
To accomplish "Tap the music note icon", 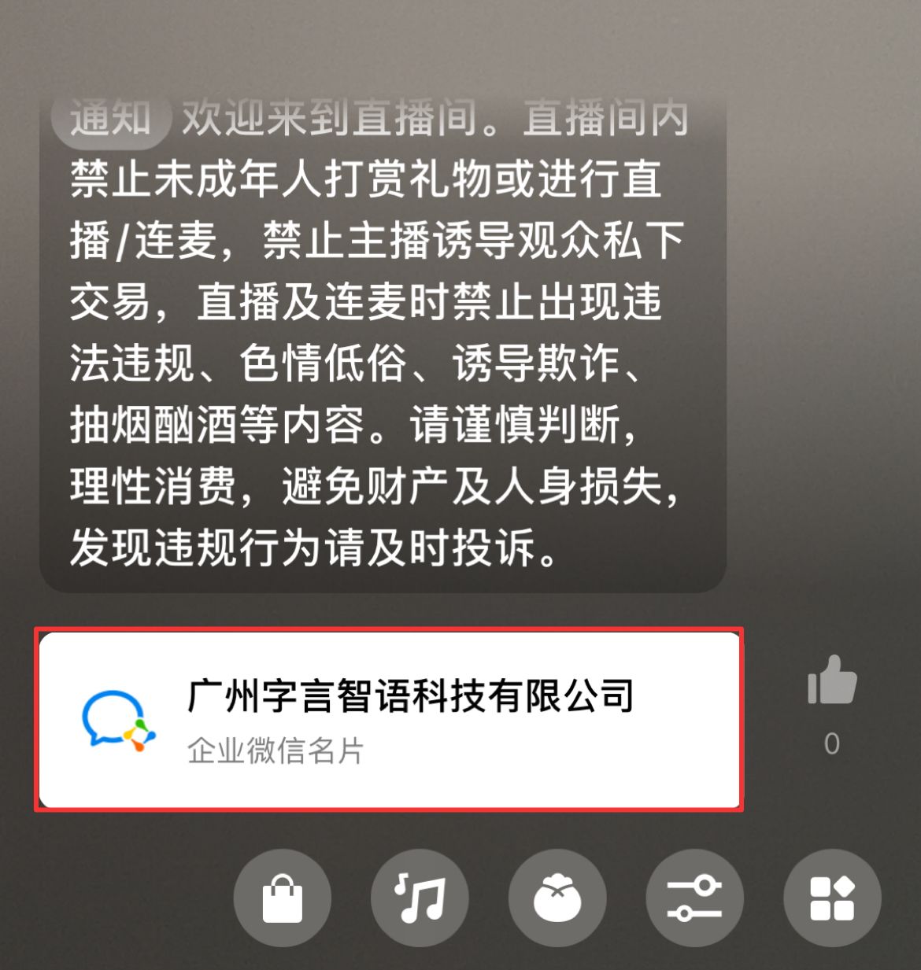I will click(x=420, y=898).
